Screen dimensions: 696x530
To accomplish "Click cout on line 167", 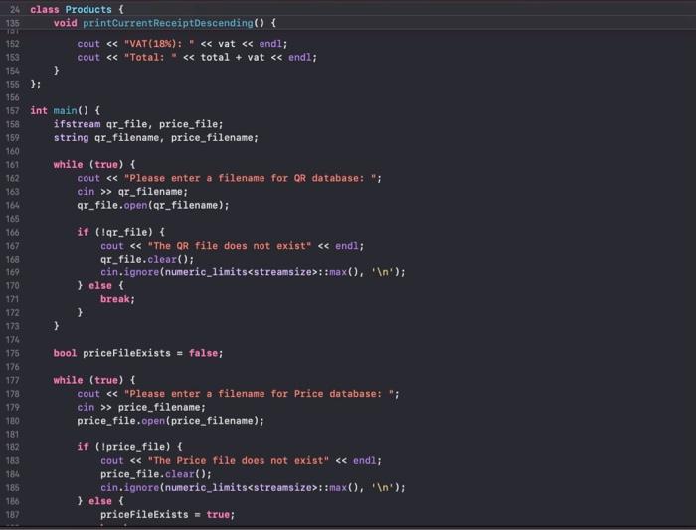I will (111, 246).
